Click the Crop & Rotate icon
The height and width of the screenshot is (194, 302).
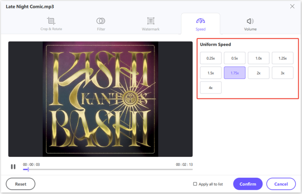[x=51, y=21]
